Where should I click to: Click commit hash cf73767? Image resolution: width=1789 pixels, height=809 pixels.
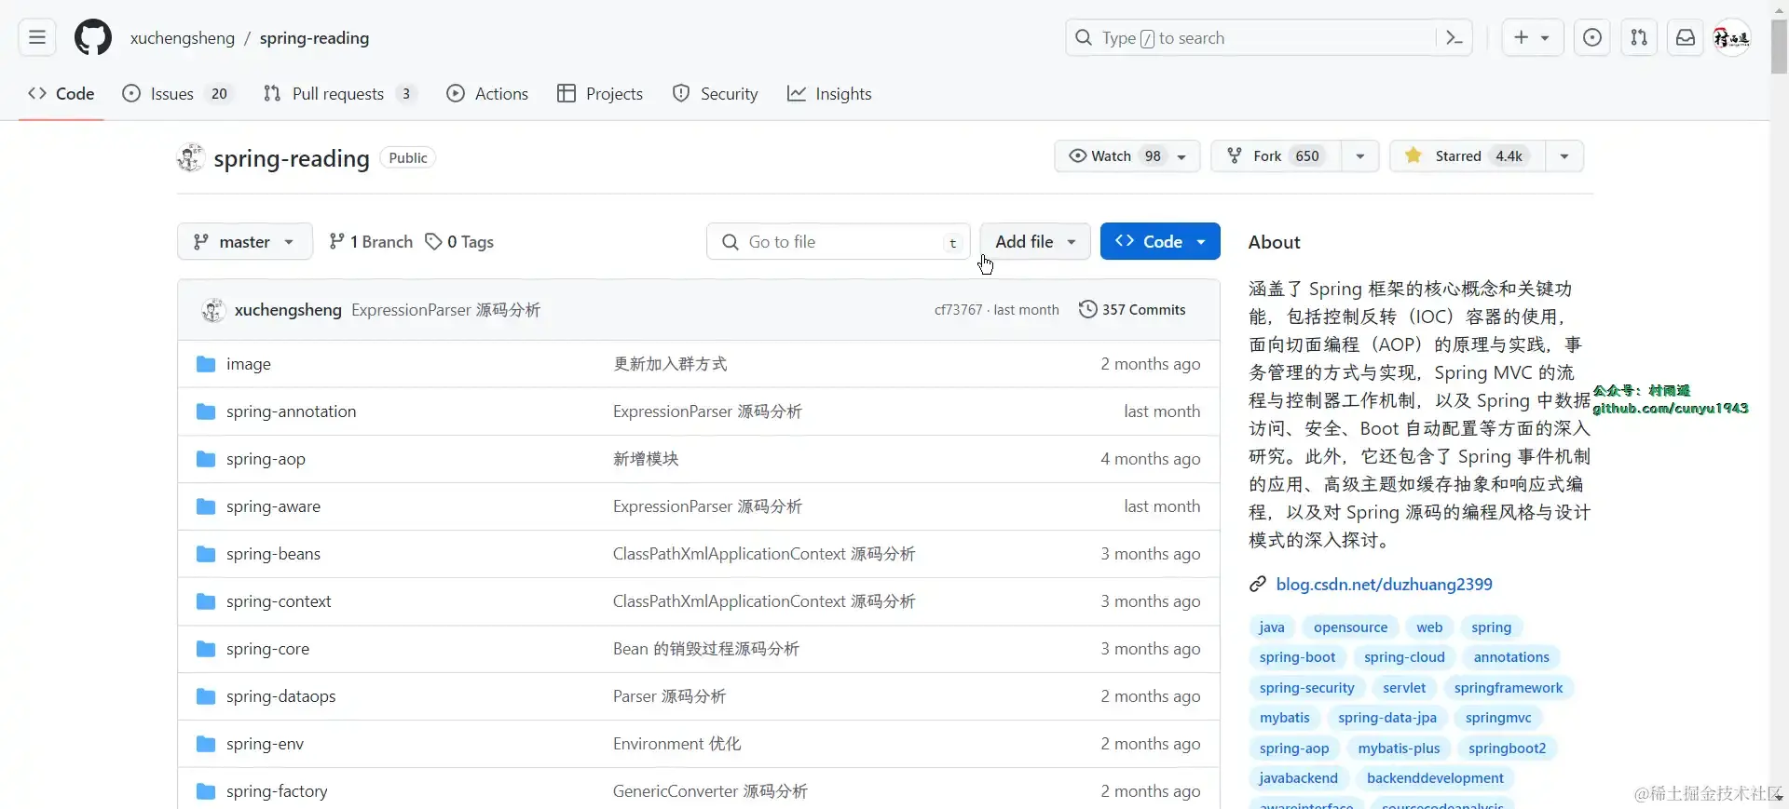tap(959, 310)
